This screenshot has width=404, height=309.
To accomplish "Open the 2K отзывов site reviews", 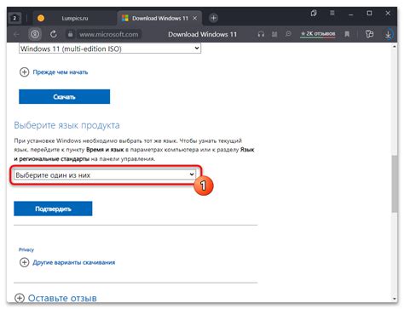I will click(318, 34).
